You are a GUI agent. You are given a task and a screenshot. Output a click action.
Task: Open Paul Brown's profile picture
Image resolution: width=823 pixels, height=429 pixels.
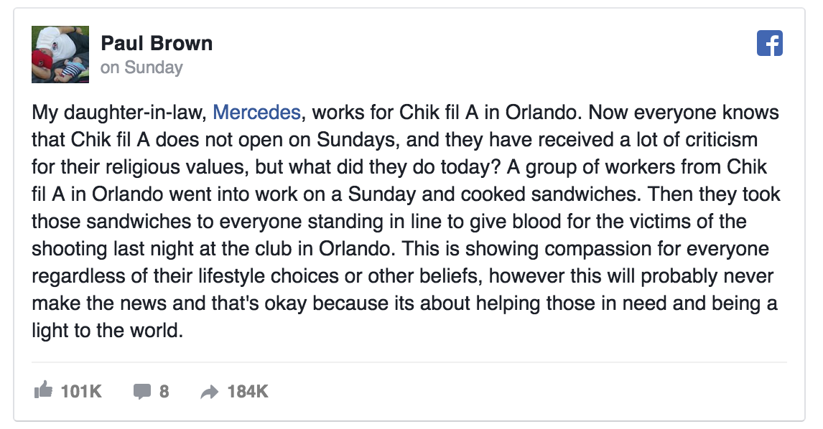pyautogui.click(x=60, y=55)
